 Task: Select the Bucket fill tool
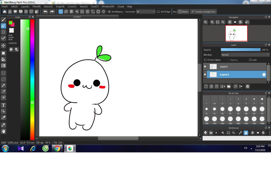[x=3, y=59]
